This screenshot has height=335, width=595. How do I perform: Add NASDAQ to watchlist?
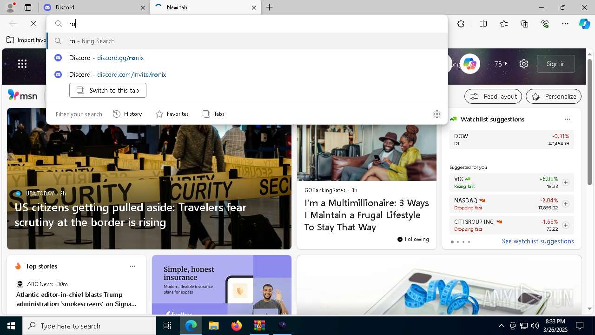pos(566,204)
